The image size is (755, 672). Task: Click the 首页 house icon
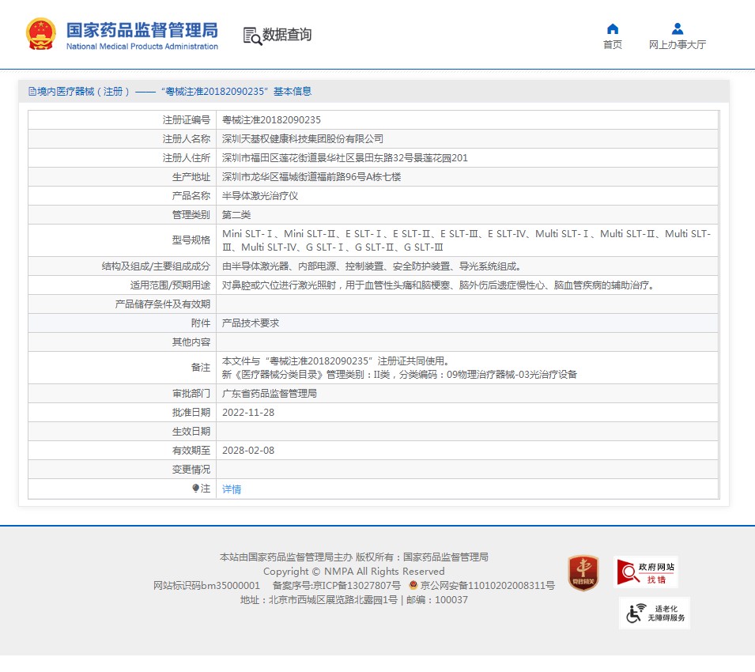click(x=613, y=29)
